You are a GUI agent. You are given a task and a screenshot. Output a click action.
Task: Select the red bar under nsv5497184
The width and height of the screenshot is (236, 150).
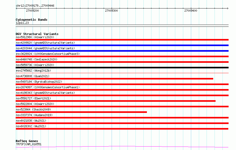coord(122,84)
